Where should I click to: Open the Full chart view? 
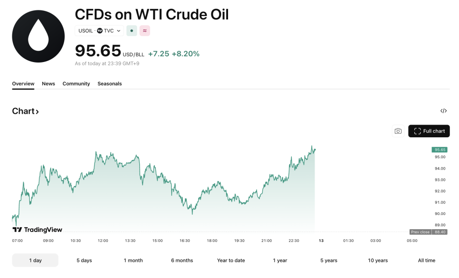[x=429, y=131]
